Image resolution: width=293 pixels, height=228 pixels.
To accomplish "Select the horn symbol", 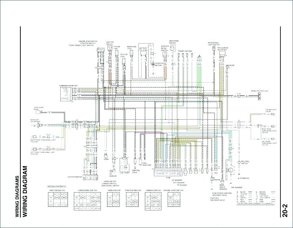I will pos(106,155).
